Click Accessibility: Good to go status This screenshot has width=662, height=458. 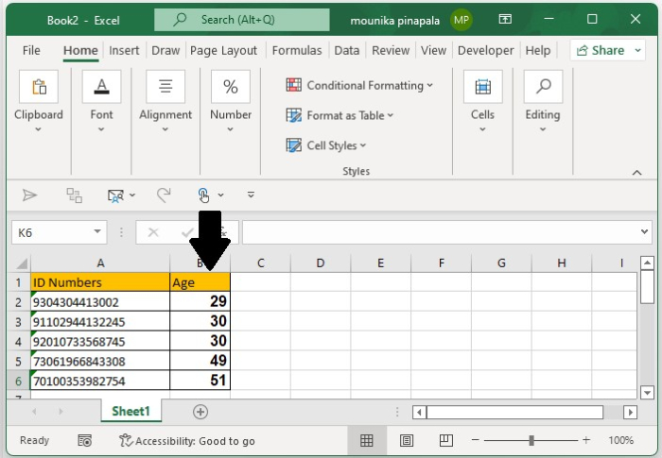(x=186, y=440)
